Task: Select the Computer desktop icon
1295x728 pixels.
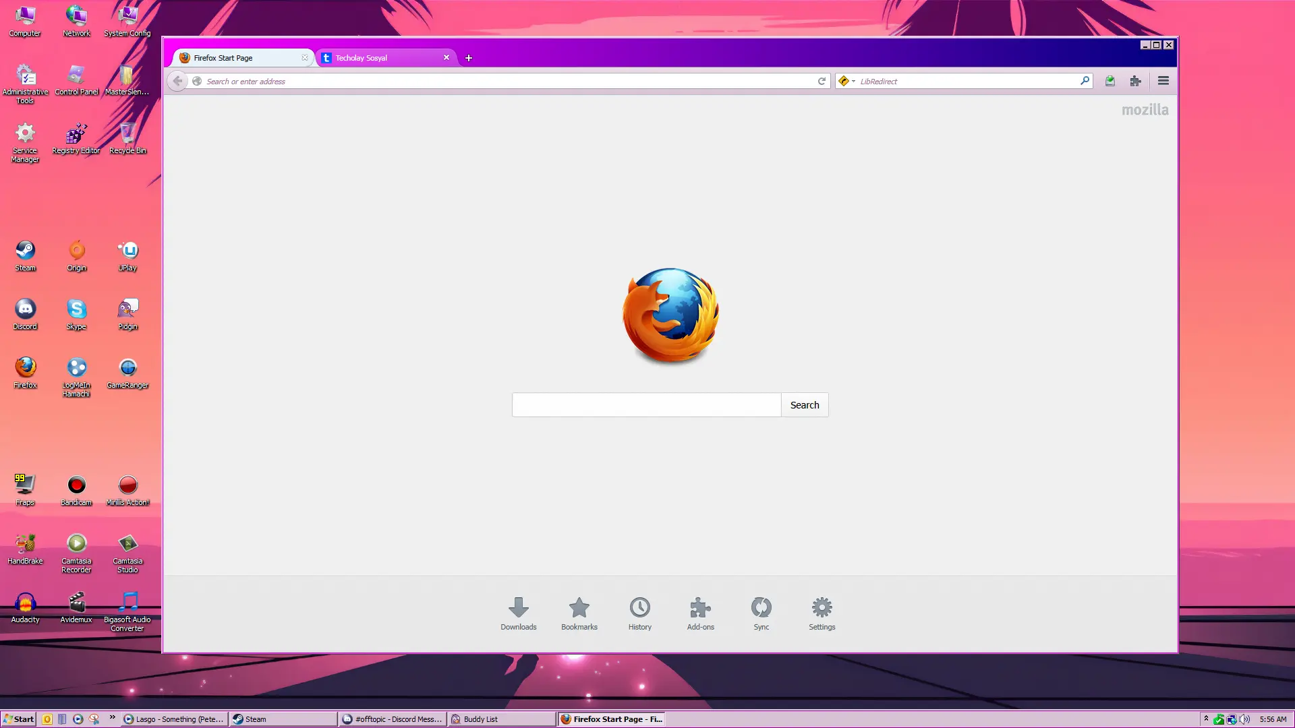Action: [25, 22]
